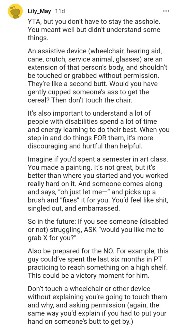Click the comment header row
Image resolution: width=178 pixels, height=331 pixels.
pos(89,11)
